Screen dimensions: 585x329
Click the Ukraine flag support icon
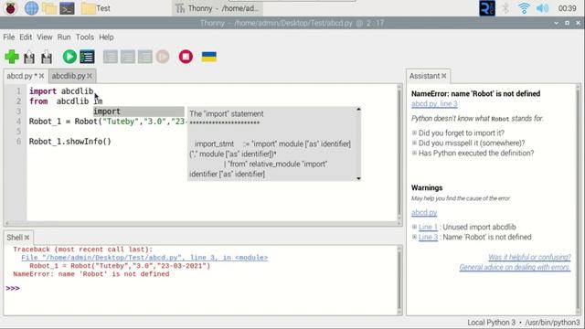click(209, 57)
